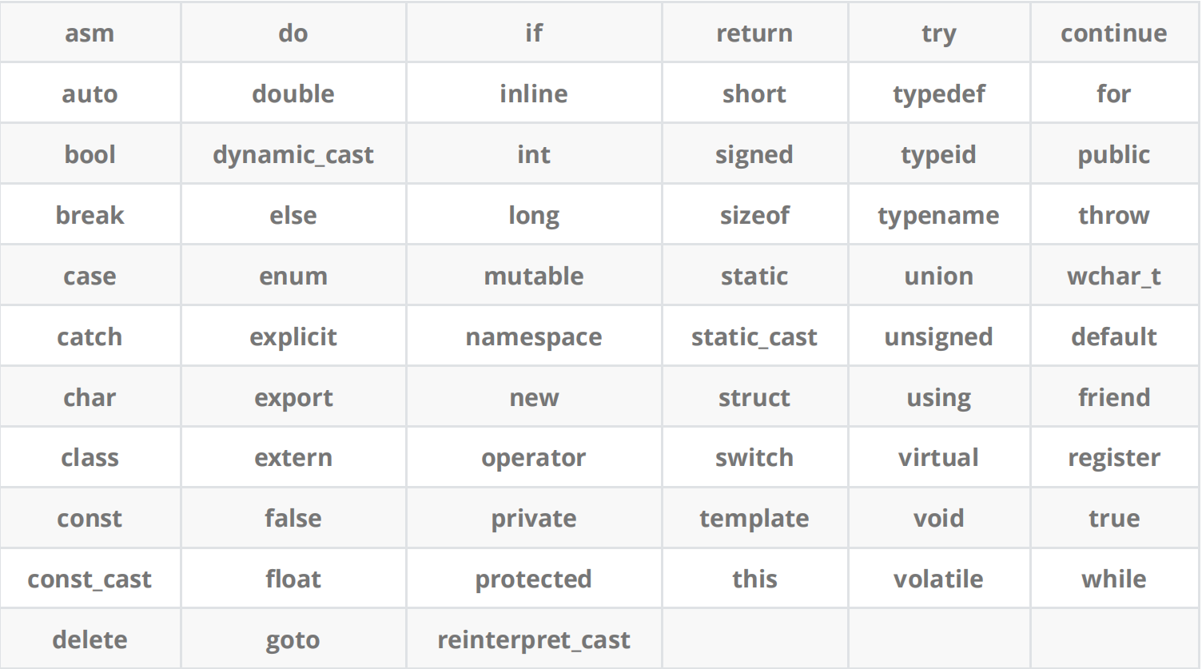Select the 'const_cast' cell
The width and height of the screenshot is (1202, 669).
(x=90, y=579)
